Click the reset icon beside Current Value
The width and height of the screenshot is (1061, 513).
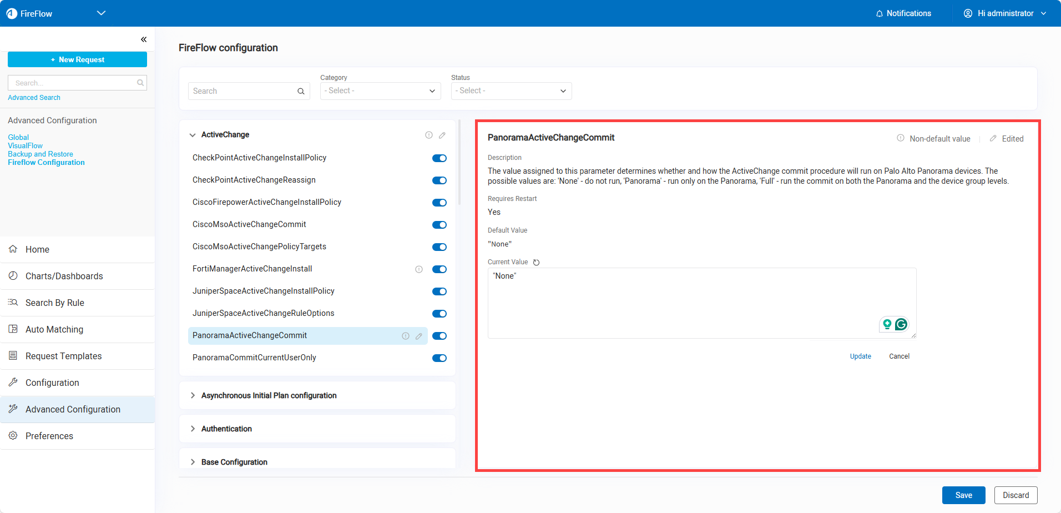pyautogui.click(x=536, y=263)
